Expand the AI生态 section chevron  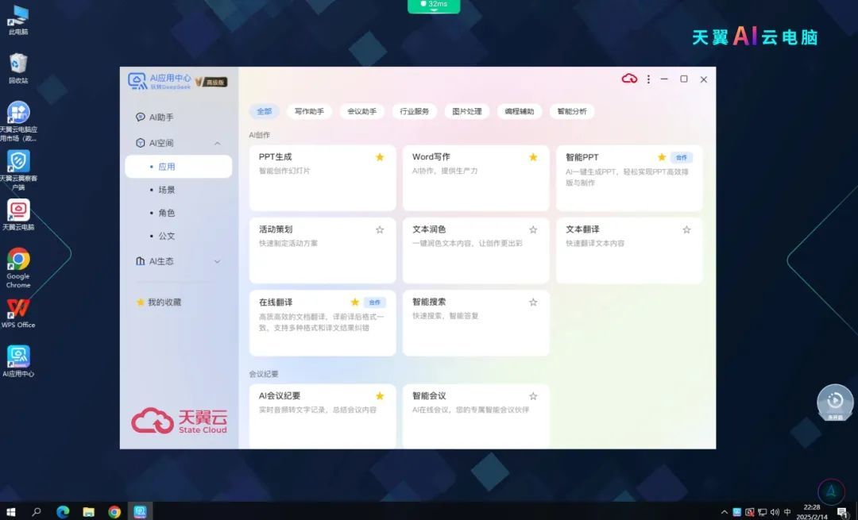coord(217,261)
